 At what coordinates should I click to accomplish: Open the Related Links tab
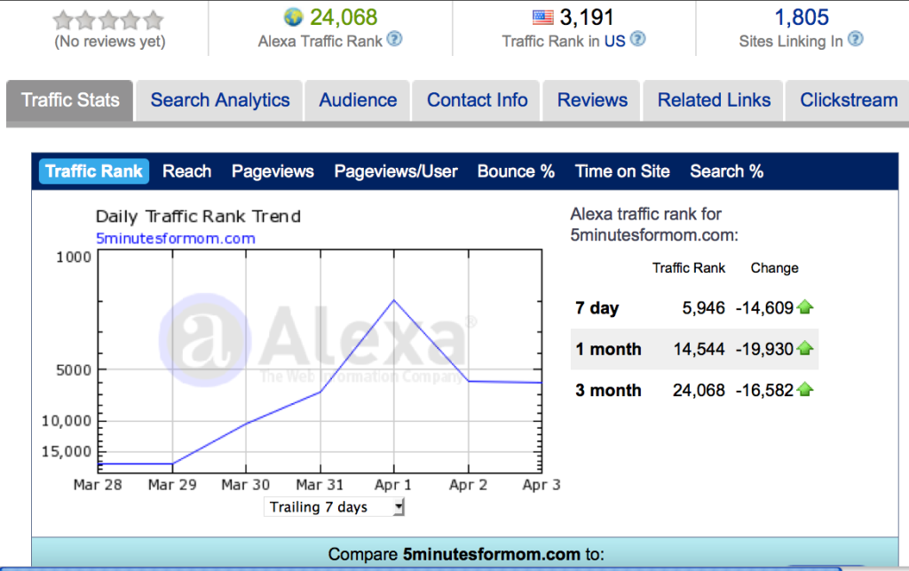(x=714, y=100)
